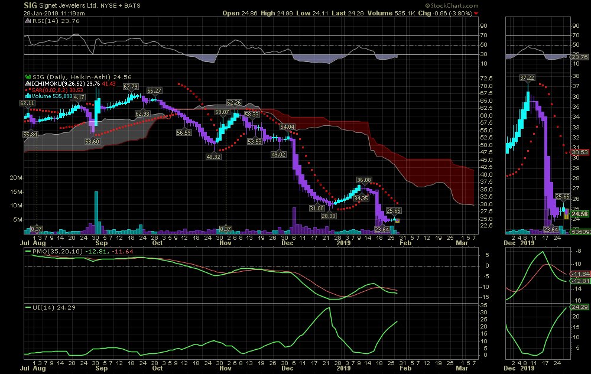The width and height of the screenshot is (591, 374).
Task: Click the 37.22 peak label in zoom panel
Action: point(527,78)
